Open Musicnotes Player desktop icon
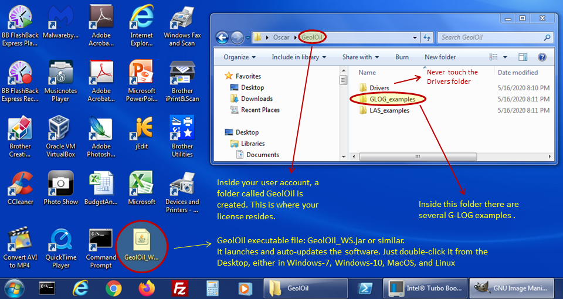Image resolution: width=563 pixels, height=299 pixels. click(x=60, y=81)
